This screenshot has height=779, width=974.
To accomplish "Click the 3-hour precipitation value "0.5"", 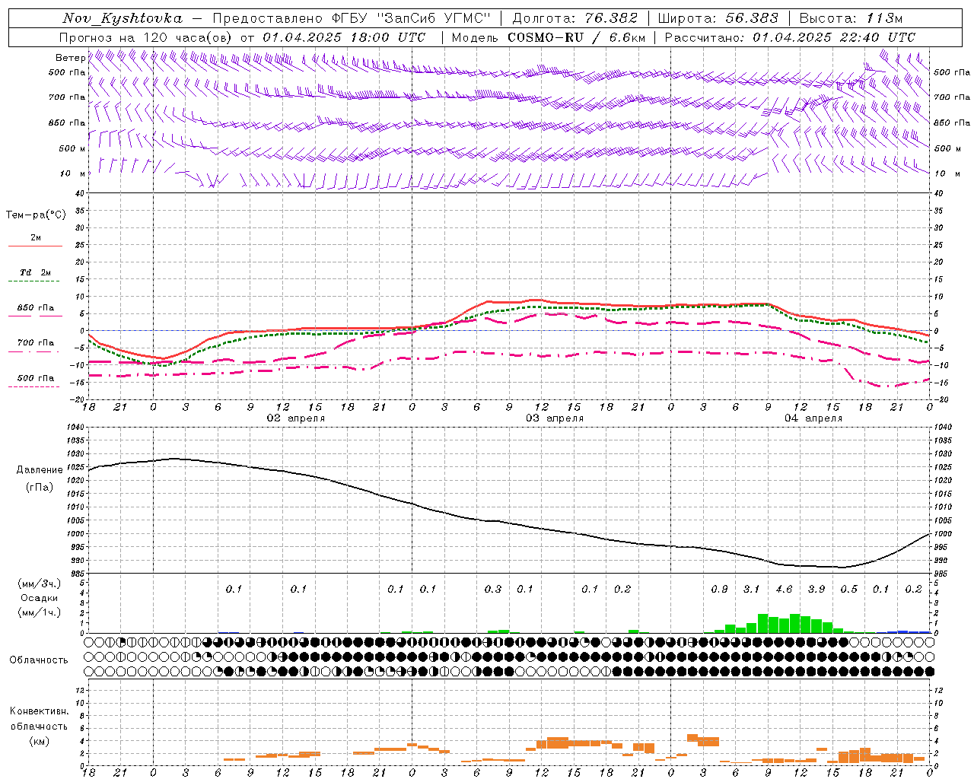I will [848, 590].
